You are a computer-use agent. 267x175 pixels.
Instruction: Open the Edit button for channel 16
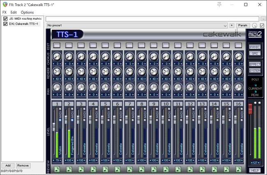click(x=238, y=45)
